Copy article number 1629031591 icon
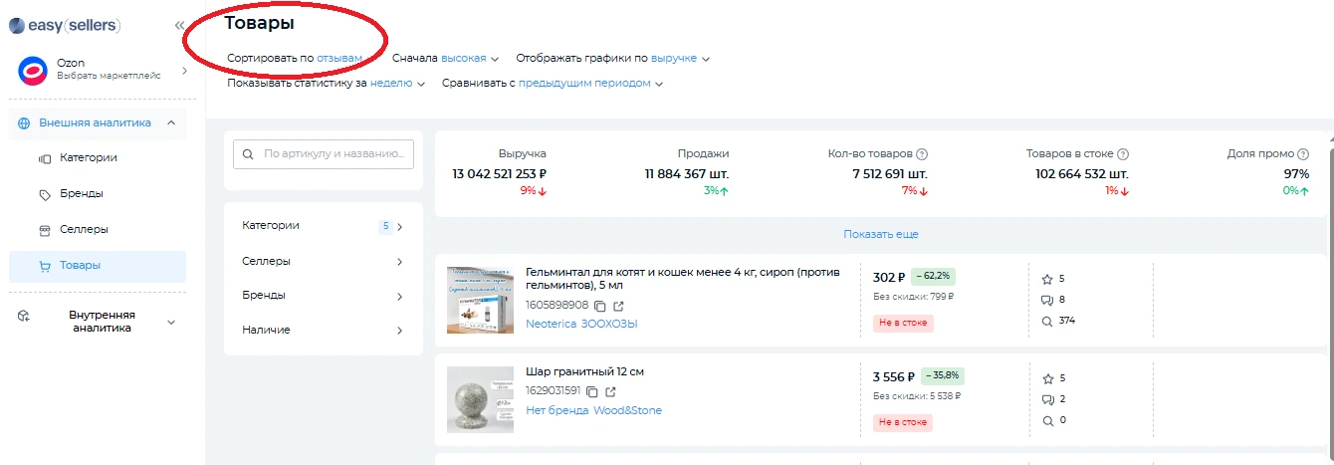This screenshot has height=465, width=1334. (x=592, y=391)
